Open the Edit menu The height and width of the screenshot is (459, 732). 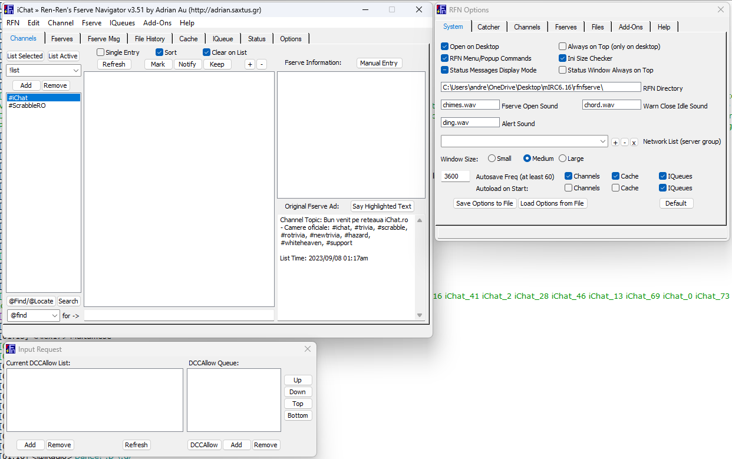click(x=34, y=23)
